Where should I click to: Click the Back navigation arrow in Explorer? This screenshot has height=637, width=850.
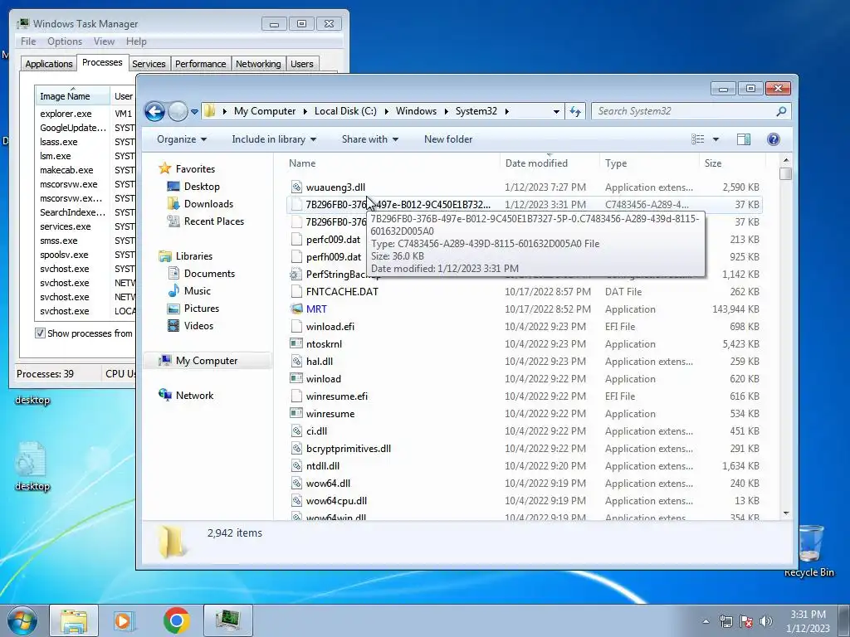tap(154, 112)
